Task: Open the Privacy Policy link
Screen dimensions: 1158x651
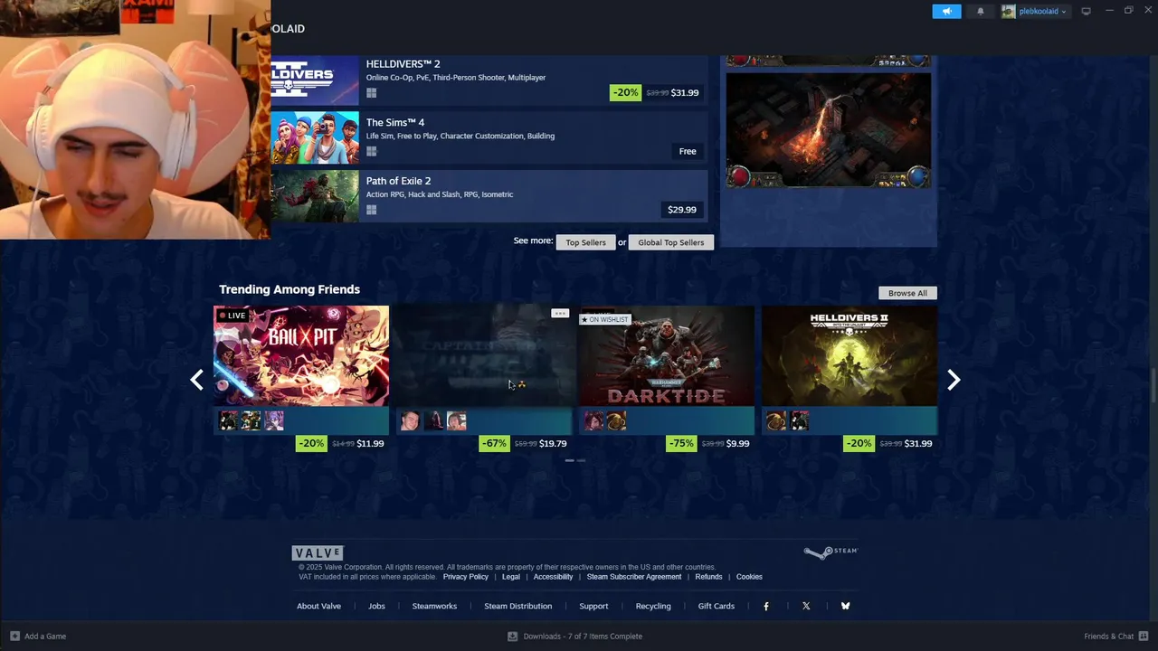Action: (x=465, y=577)
